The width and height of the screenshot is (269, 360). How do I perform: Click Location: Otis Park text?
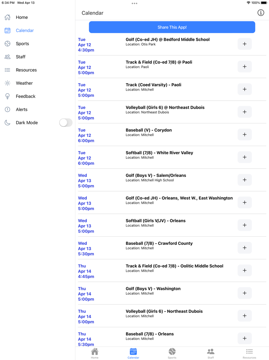click(x=141, y=44)
